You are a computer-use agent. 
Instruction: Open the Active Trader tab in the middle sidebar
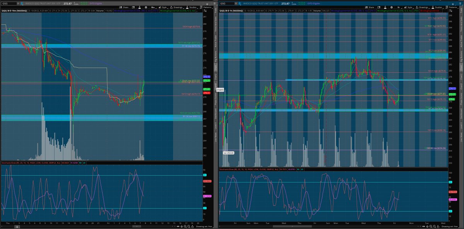click(216, 41)
